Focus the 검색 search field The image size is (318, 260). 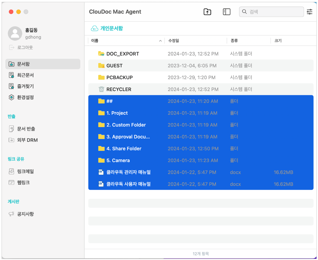click(271, 12)
